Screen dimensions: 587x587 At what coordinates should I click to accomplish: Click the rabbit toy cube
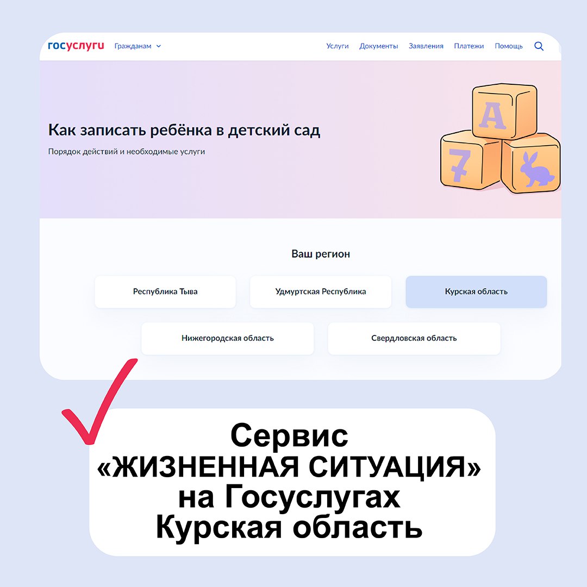click(x=531, y=164)
